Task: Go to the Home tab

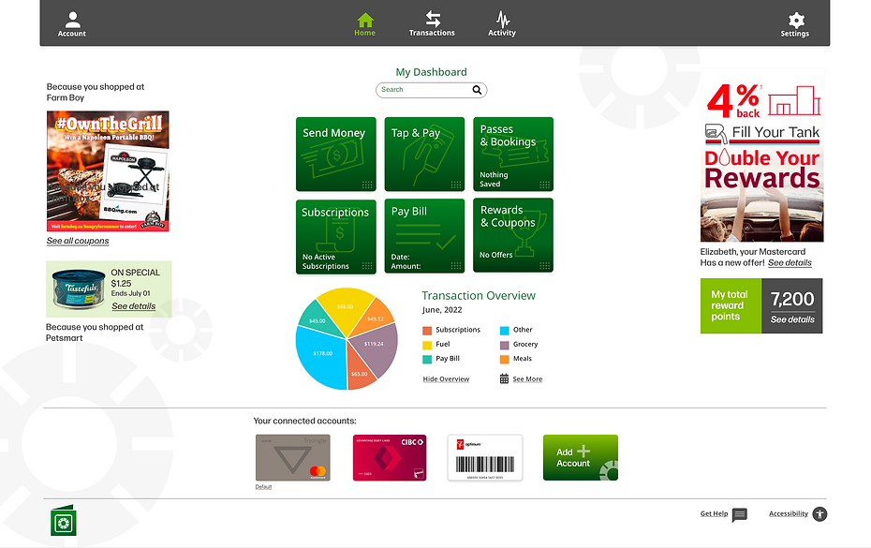Action: [x=365, y=24]
